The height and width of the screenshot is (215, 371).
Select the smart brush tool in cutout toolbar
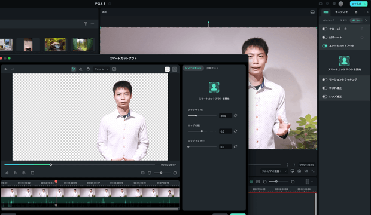coord(74,69)
